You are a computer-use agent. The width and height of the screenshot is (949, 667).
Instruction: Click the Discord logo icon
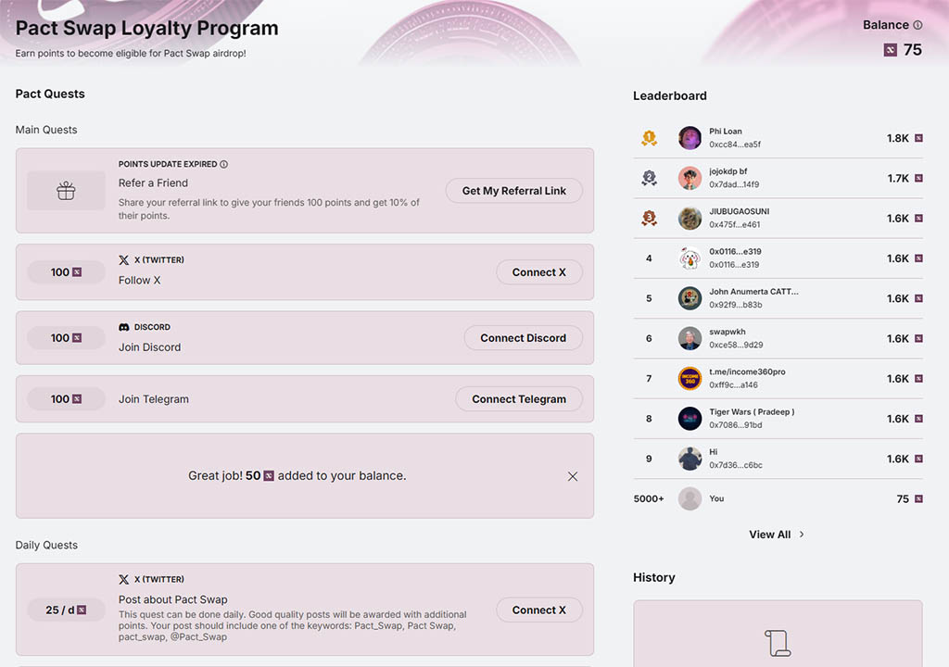pyautogui.click(x=124, y=327)
